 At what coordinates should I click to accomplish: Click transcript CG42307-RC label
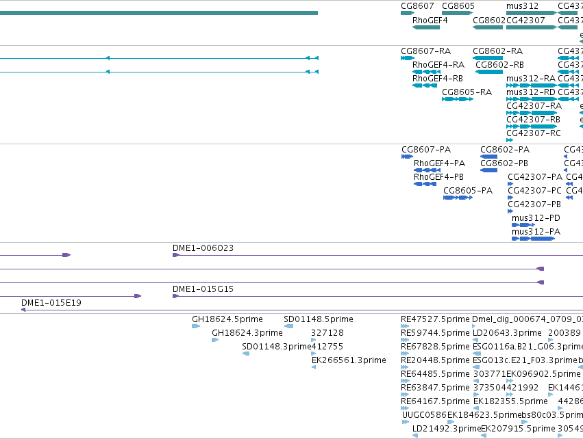coord(533,133)
